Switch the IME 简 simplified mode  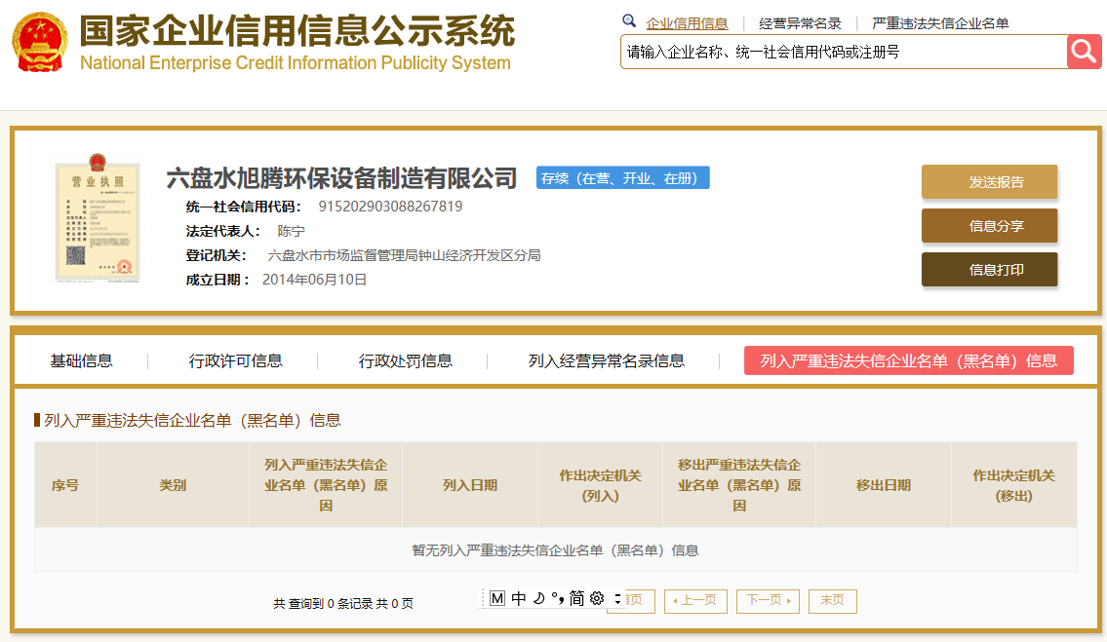[x=576, y=599]
